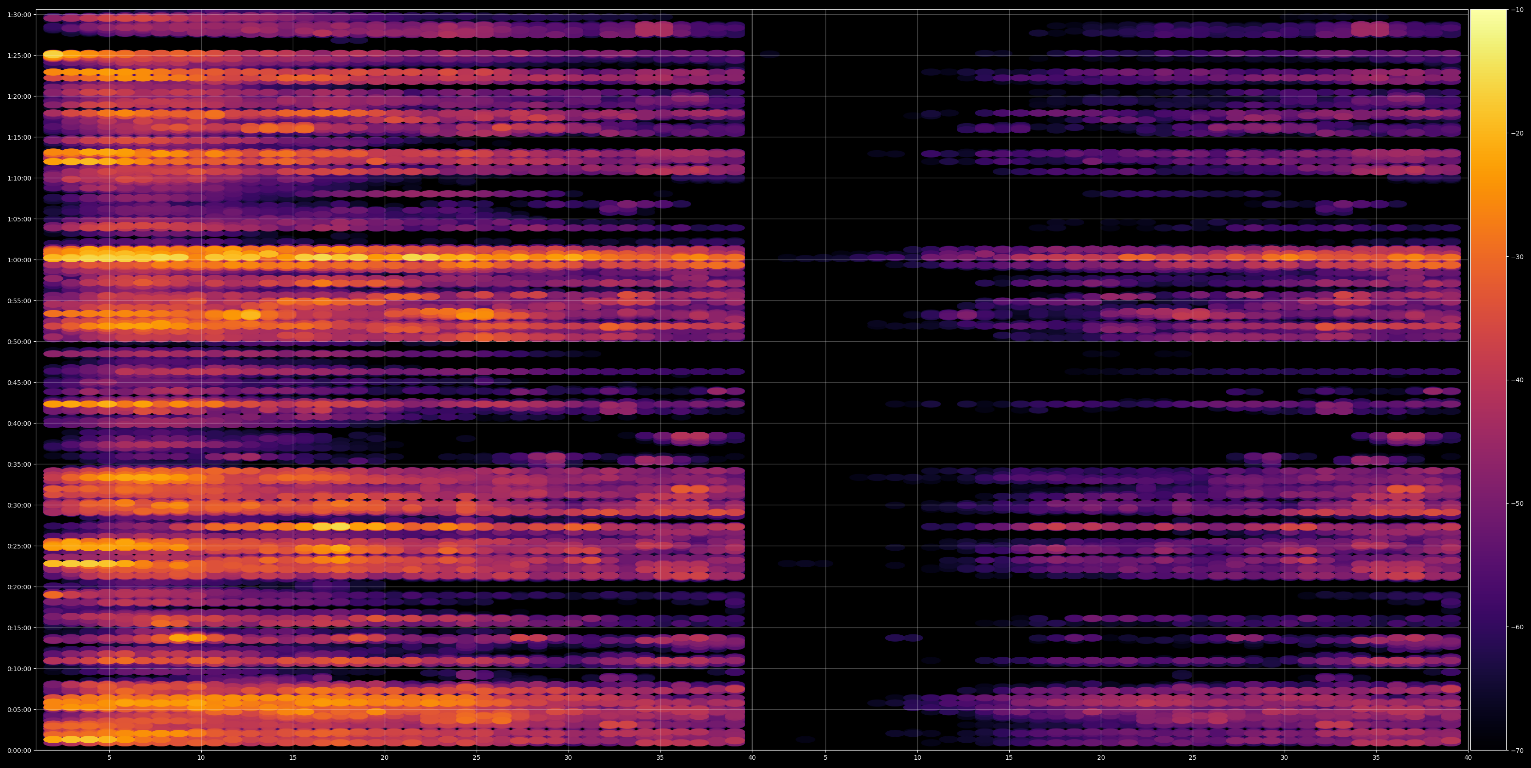Select x-axis label 20 of the left plot
Viewport: 1531px width, 768px height.
[385, 758]
